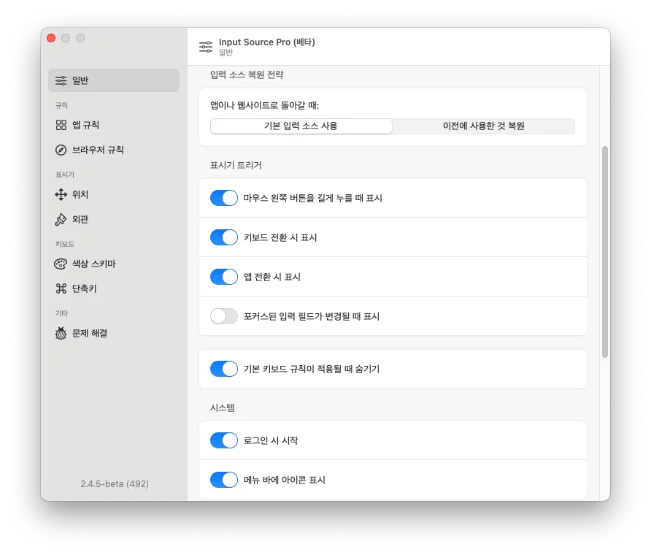Click the 입력 소스 복원 전략 heading
The height and width of the screenshot is (555, 651).
(x=247, y=74)
